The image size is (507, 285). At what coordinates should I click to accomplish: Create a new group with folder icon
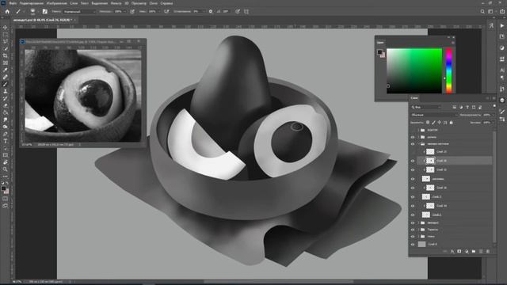tap(474, 252)
